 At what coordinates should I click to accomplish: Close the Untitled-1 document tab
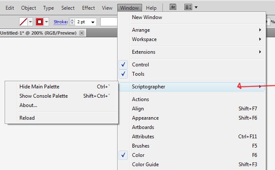click(x=82, y=33)
